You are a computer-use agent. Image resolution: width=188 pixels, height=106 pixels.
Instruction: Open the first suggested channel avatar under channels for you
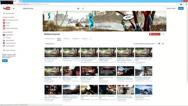[4, 35]
